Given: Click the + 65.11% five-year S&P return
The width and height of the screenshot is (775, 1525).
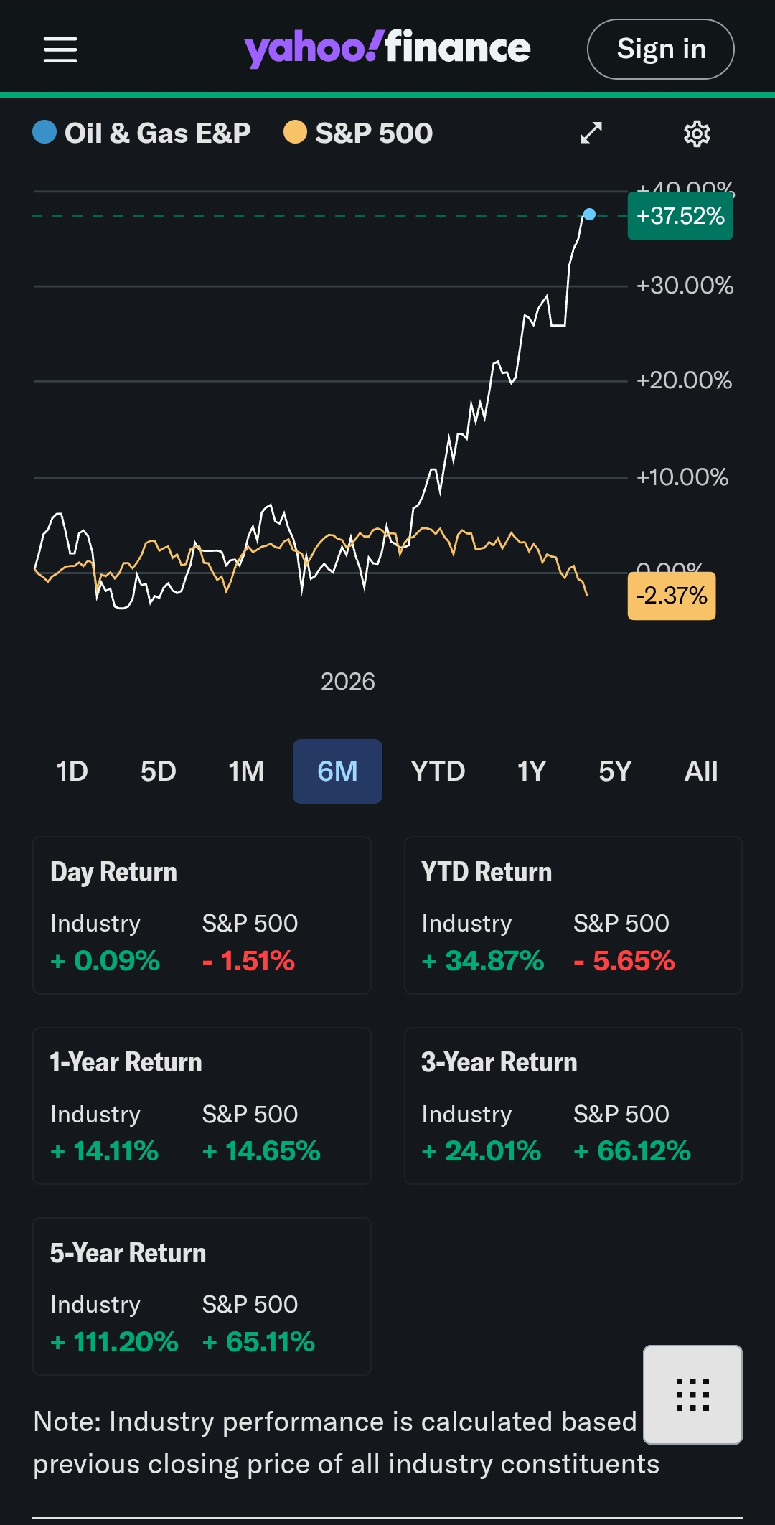Looking at the screenshot, I should pos(258,1342).
